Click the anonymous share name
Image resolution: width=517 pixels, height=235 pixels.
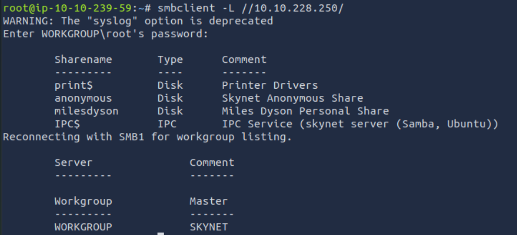tap(83, 98)
